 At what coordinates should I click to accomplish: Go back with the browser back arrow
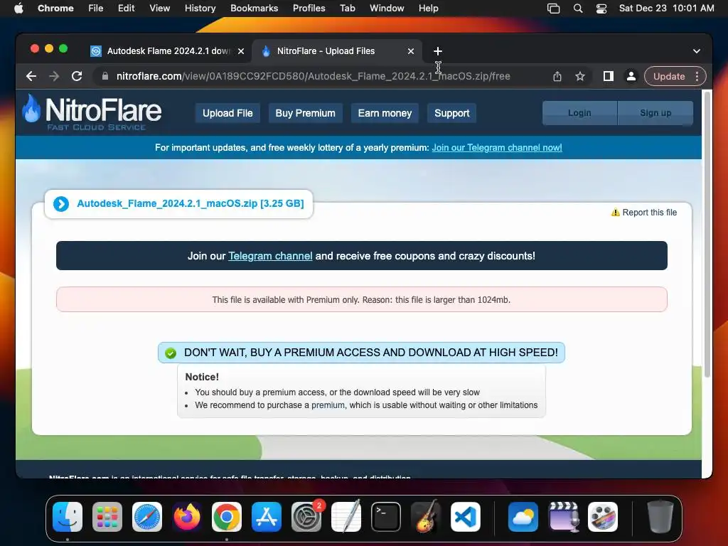click(31, 76)
